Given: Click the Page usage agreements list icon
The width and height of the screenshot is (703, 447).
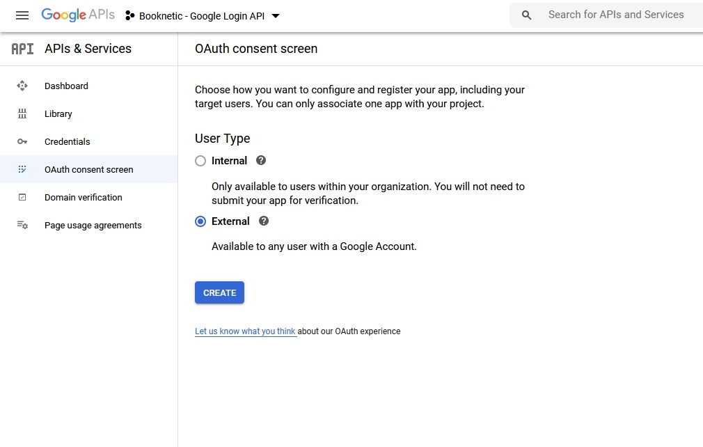Looking at the screenshot, I should 22,225.
